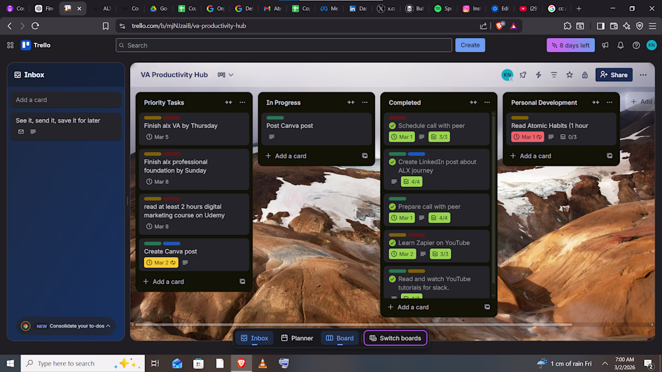Image resolution: width=662 pixels, height=372 pixels.
Task: Mark Schedule call with peer incomplete
Action: point(392,126)
